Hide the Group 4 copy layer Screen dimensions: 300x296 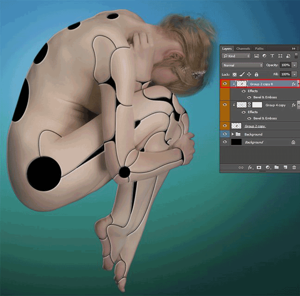(x=225, y=105)
